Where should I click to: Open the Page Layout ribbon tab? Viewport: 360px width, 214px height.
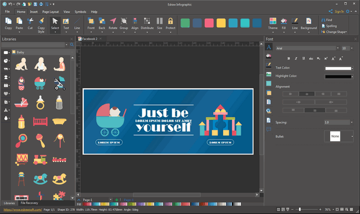pos(50,11)
